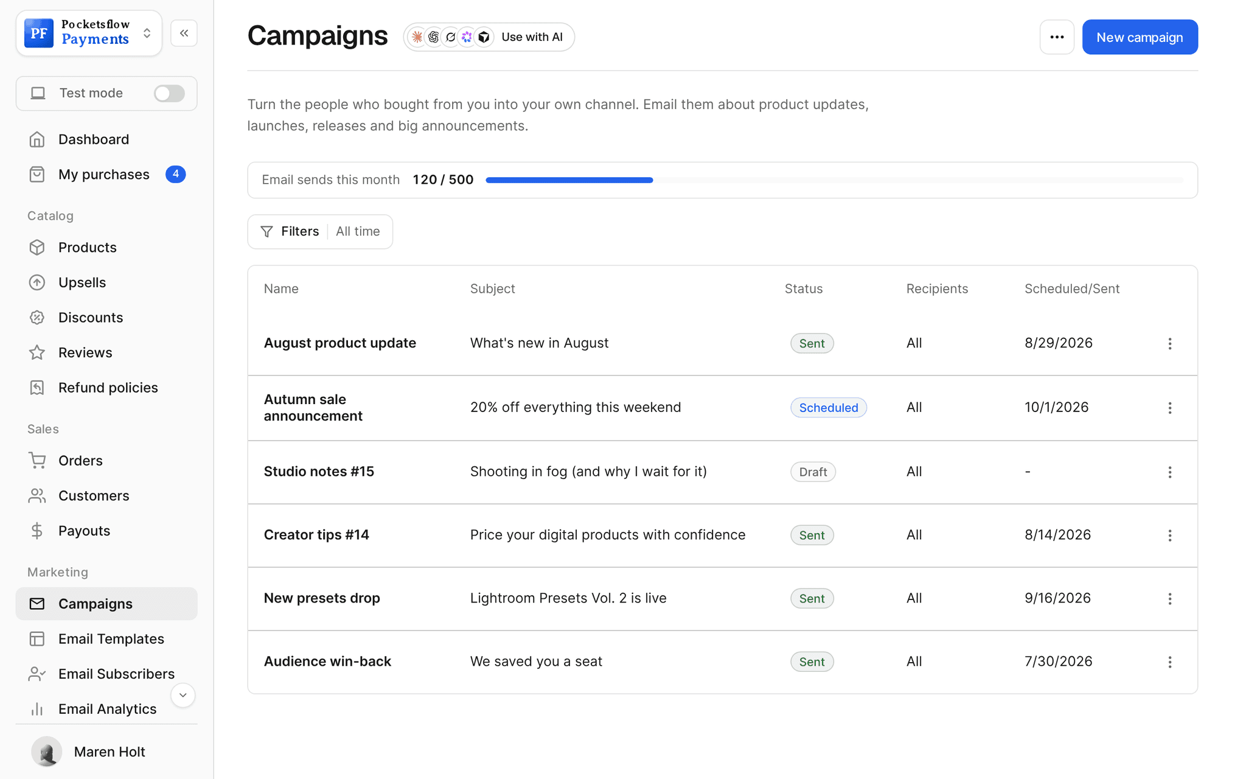
Task: Click the Campaigns envelope icon
Action: click(37, 604)
